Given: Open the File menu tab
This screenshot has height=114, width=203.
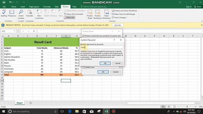Looking at the screenshot, I should (4, 7).
